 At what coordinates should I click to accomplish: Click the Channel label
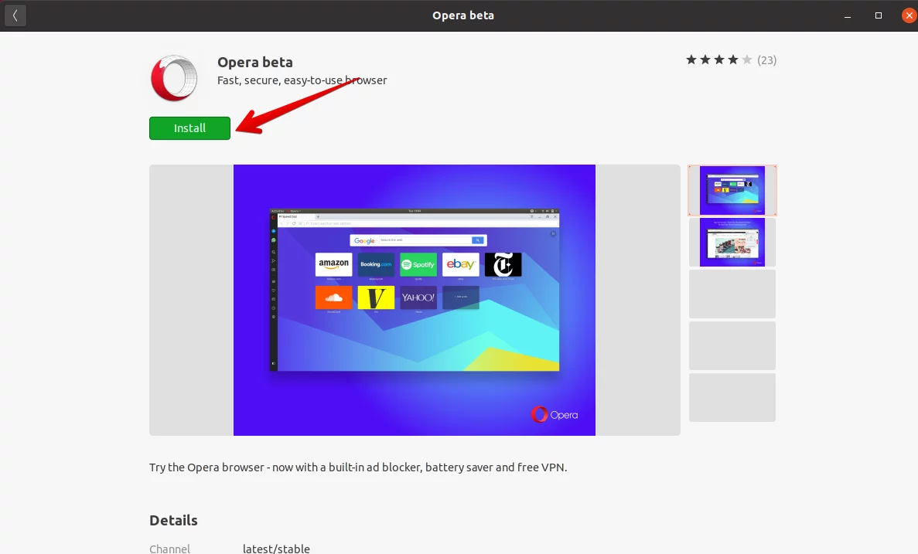click(170, 549)
